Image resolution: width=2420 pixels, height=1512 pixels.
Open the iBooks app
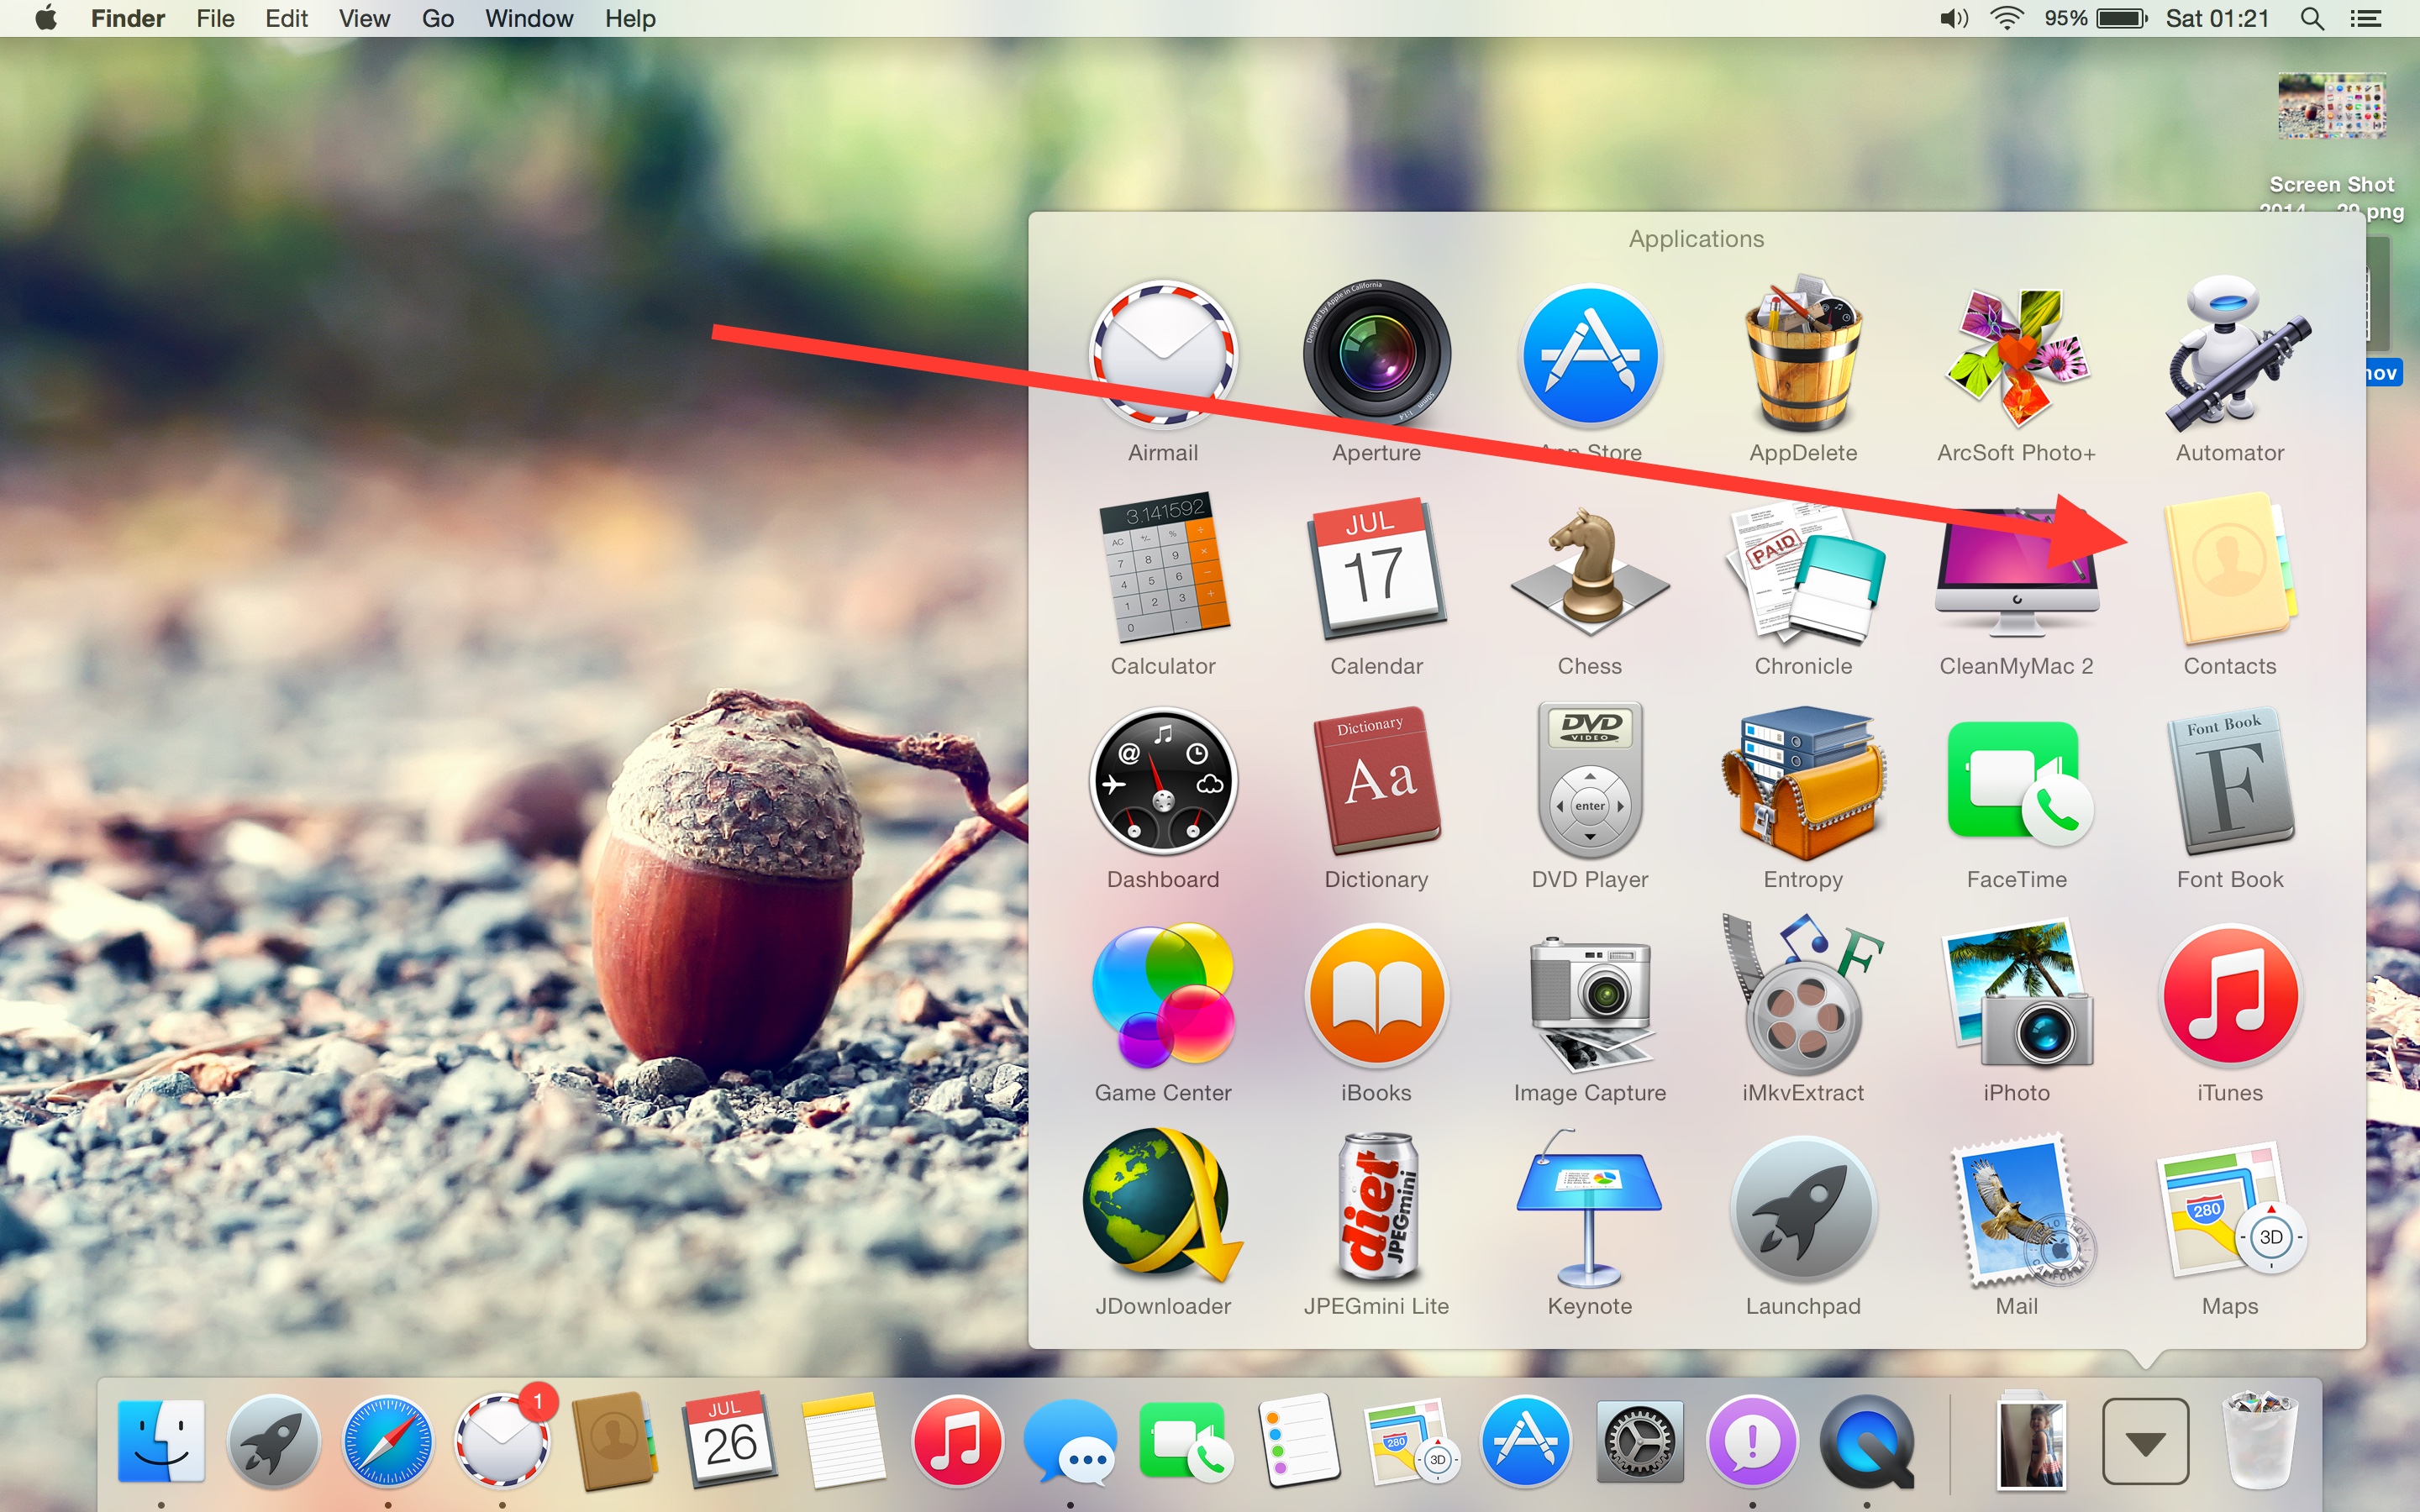click(1376, 995)
